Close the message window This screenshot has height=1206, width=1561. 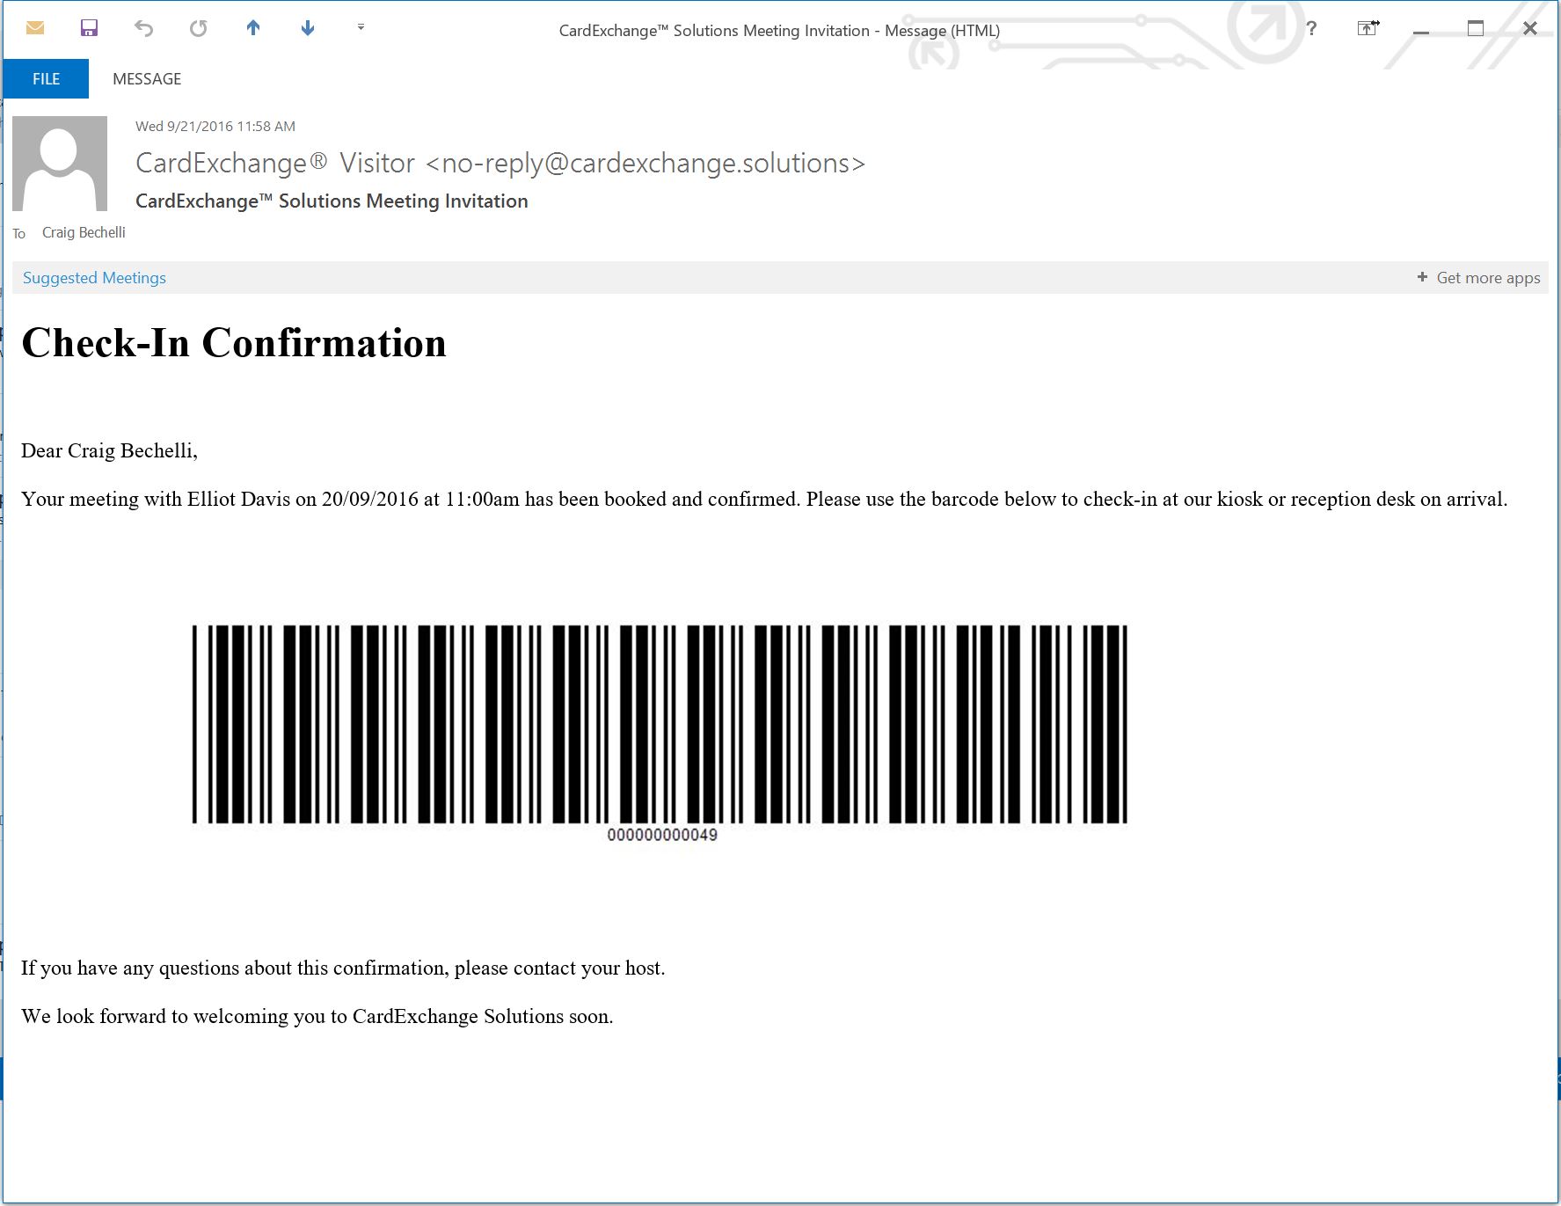pyautogui.click(x=1530, y=28)
